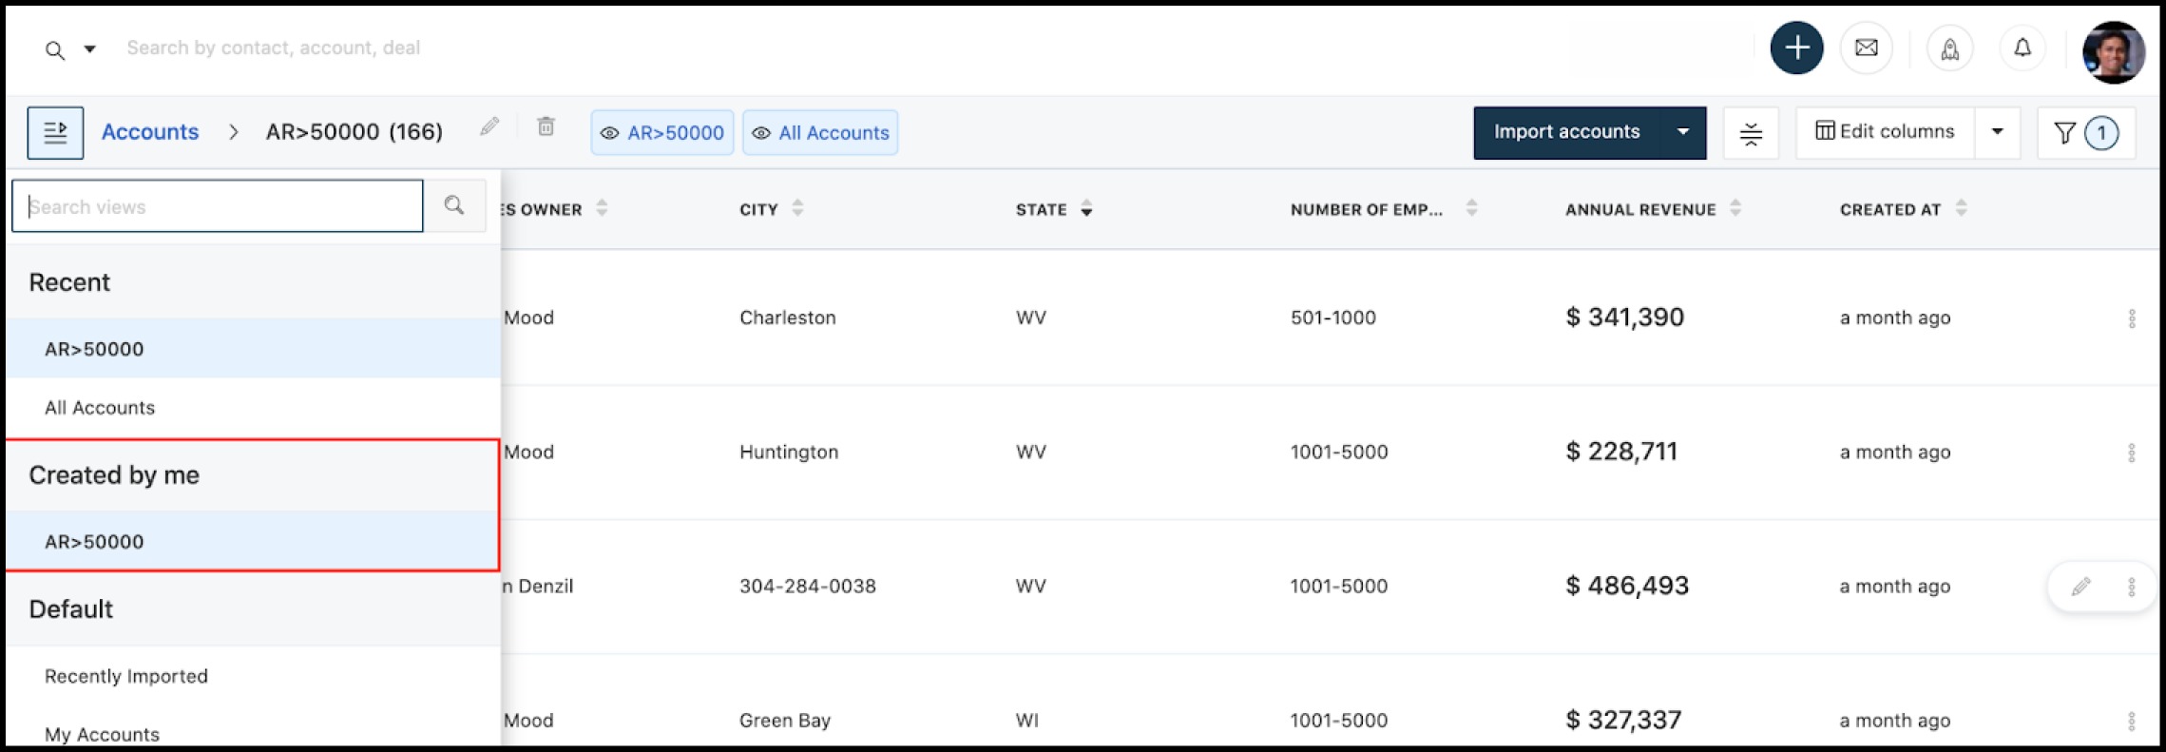Open the filter funnel with 1 applied
The image size is (2166, 752).
pyautogui.click(x=2086, y=133)
